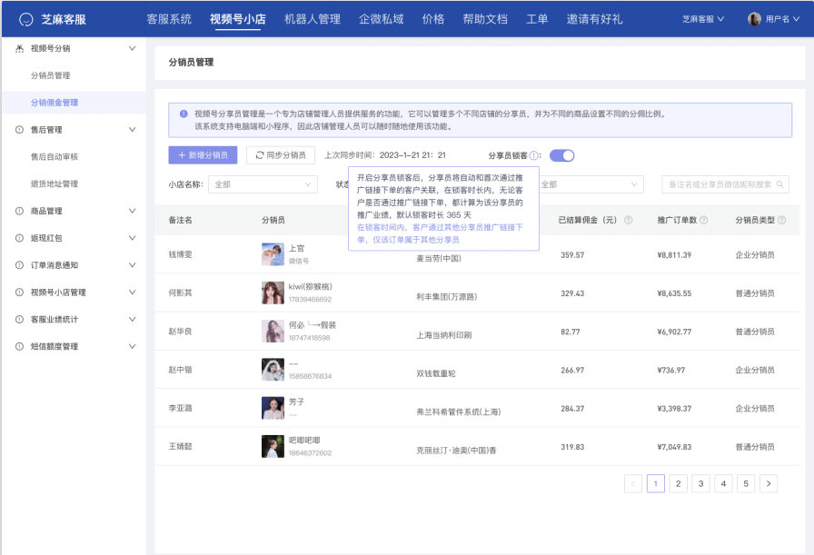Click the 客服业绩统计 sidebar icon
Viewport: 814px width, 555px height.
[19, 320]
